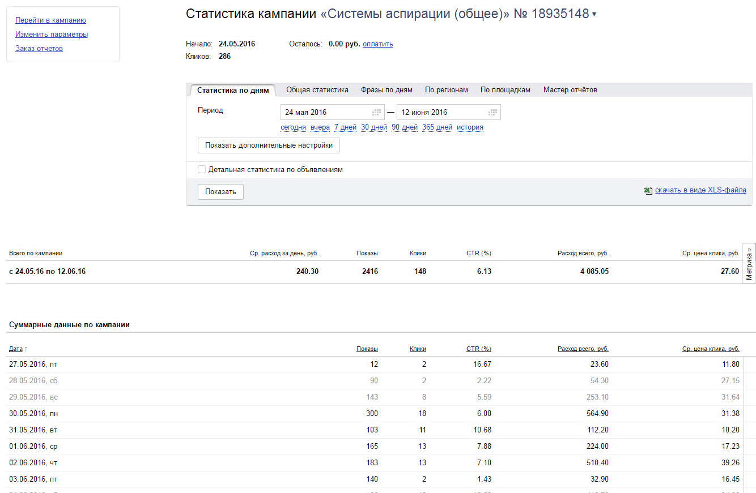Open the Заказ отчетов link

tap(39, 49)
